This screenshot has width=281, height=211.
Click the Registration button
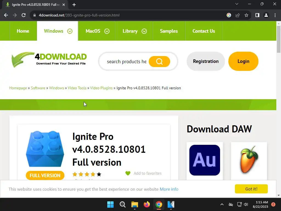(206, 61)
